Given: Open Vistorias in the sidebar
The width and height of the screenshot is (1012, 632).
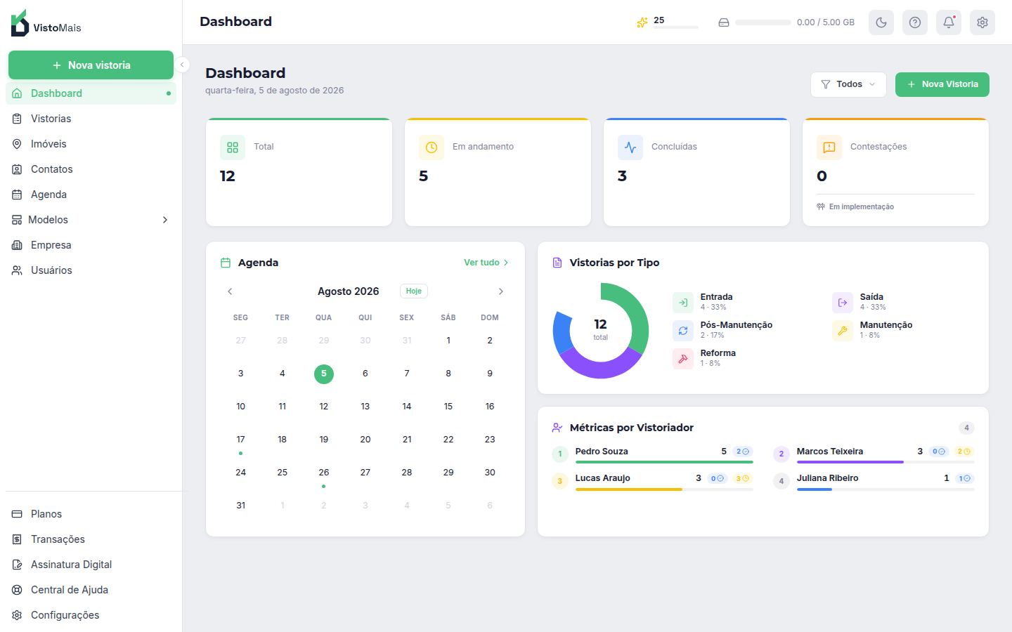Looking at the screenshot, I should pos(91,119).
